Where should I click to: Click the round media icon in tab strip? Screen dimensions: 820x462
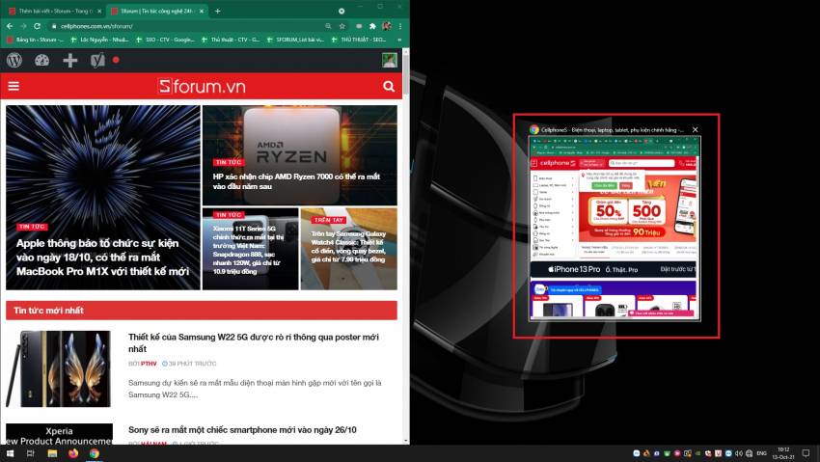click(342, 11)
